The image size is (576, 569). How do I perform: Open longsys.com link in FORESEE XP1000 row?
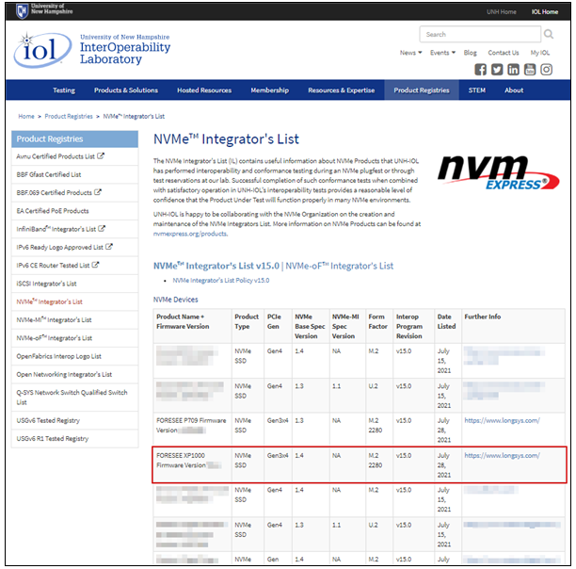tap(501, 456)
